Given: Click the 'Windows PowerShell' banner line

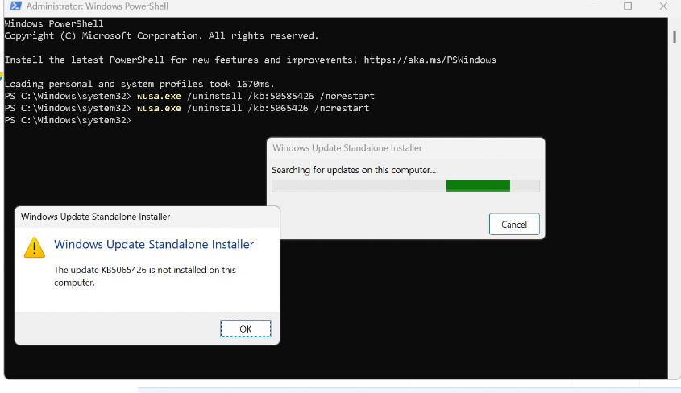Looking at the screenshot, I should [x=54, y=24].
